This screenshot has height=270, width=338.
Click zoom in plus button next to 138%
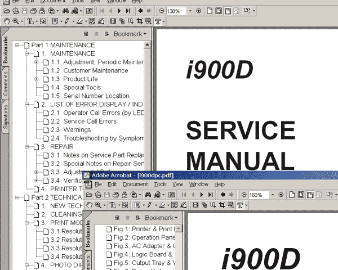pos(198,11)
